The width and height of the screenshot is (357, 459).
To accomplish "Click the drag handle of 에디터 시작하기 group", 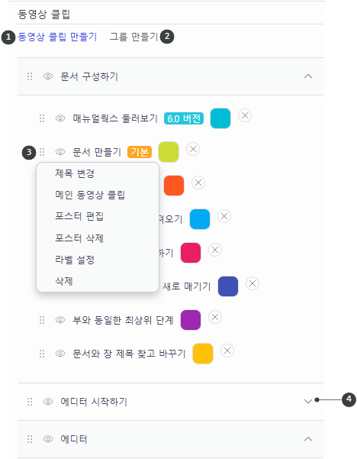I will tap(30, 401).
